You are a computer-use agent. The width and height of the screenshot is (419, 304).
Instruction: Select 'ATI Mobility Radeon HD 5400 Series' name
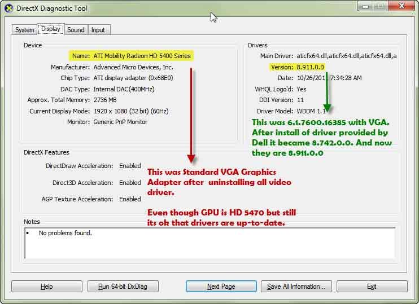[x=142, y=56]
